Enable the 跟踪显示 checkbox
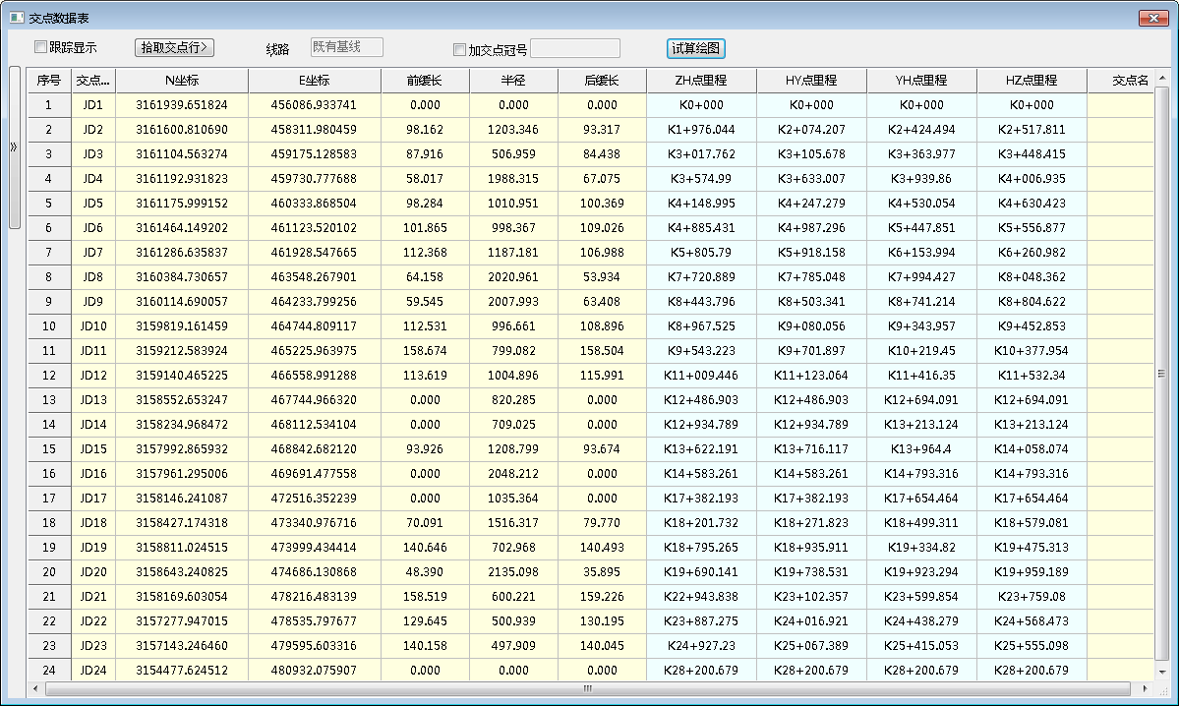 point(41,47)
